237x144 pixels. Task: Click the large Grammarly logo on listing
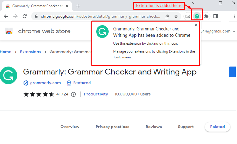(9, 75)
